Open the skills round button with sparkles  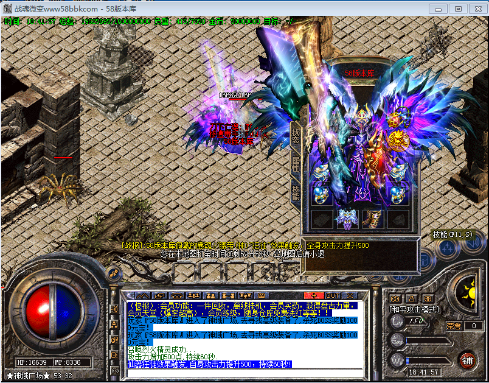[x=449, y=248]
